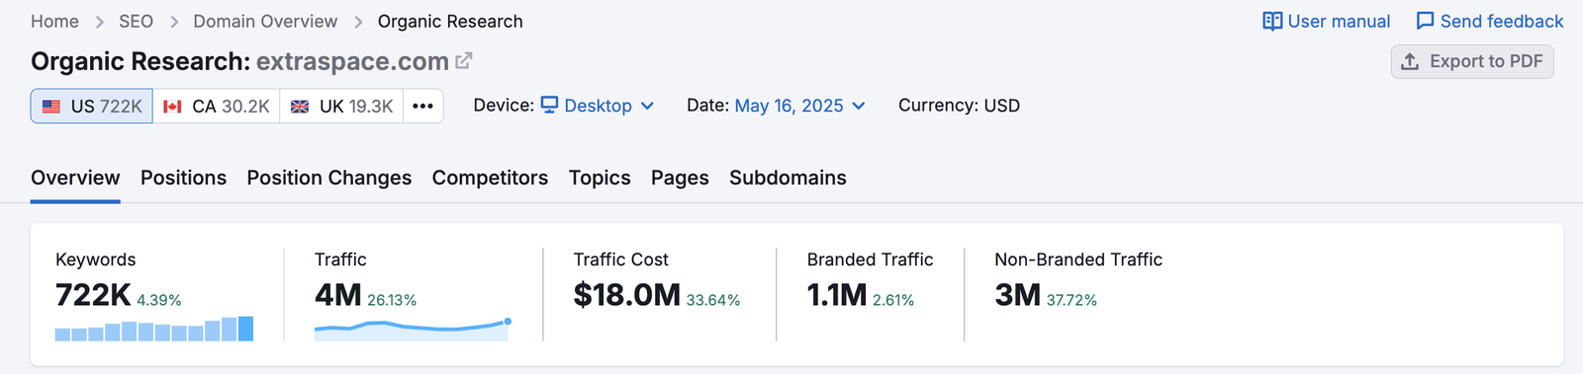Go to Domain Overview breadcrumb
The width and height of the screenshot is (1583, 374).
point(265,21)
